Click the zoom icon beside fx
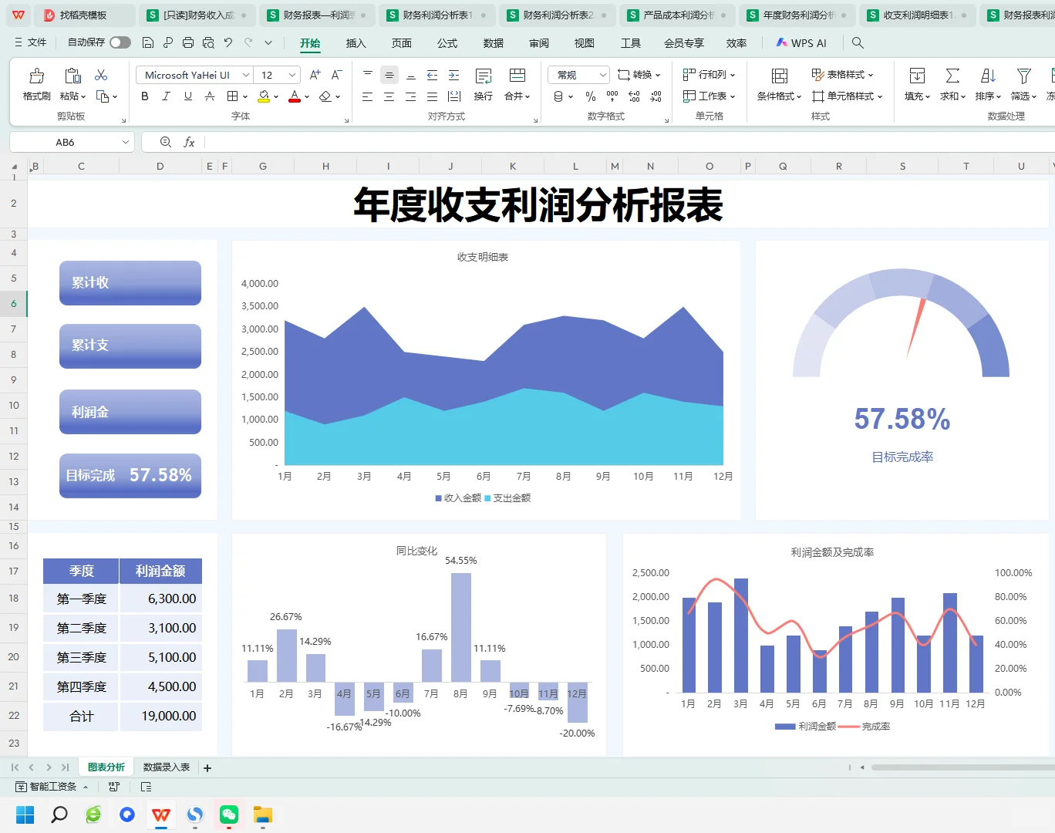 (166, 142)
